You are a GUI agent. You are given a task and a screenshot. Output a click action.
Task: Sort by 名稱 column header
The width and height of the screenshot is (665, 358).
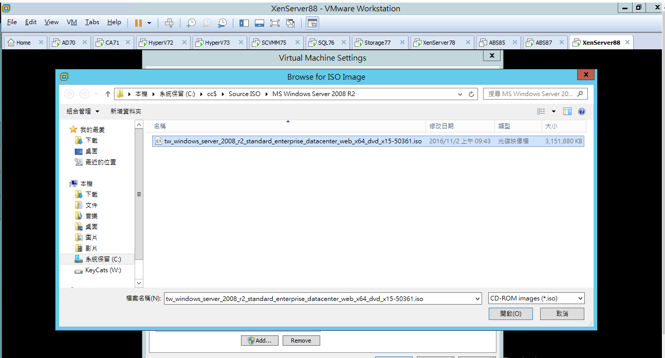pos(286,126)
